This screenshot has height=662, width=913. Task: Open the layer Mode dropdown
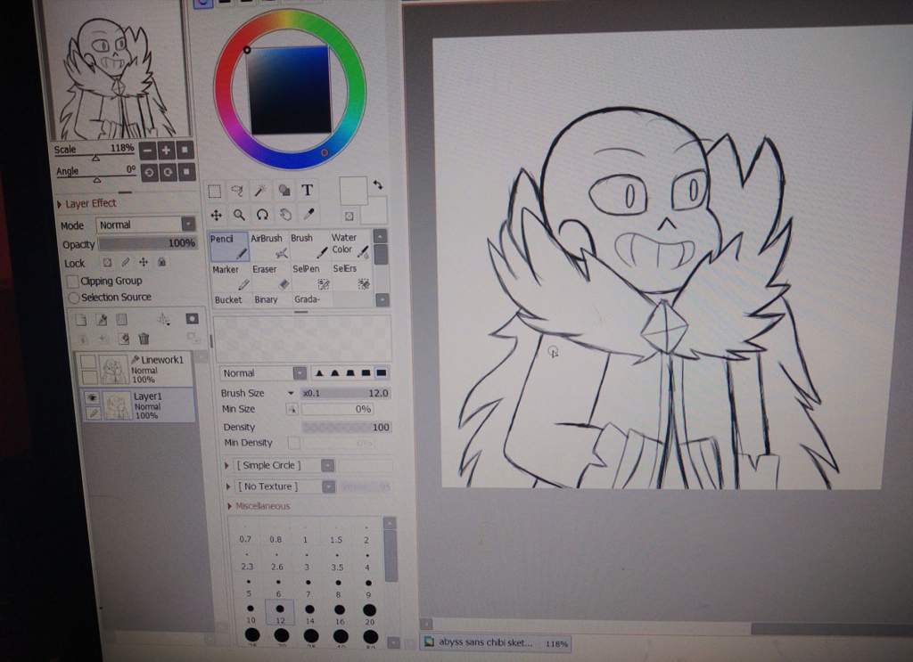188,224
